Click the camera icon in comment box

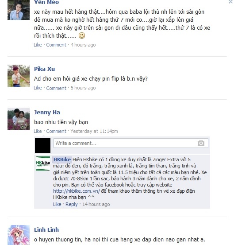201,143
